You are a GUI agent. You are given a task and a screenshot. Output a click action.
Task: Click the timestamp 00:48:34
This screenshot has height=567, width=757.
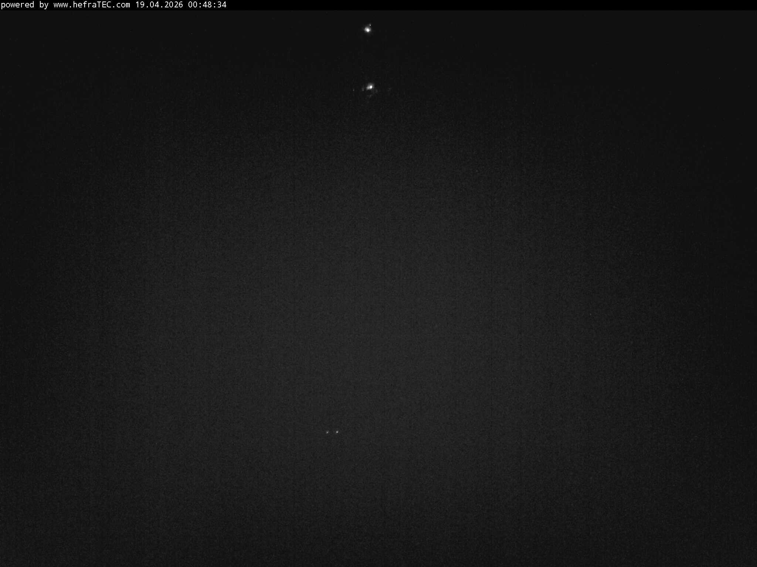click(207, 5)
